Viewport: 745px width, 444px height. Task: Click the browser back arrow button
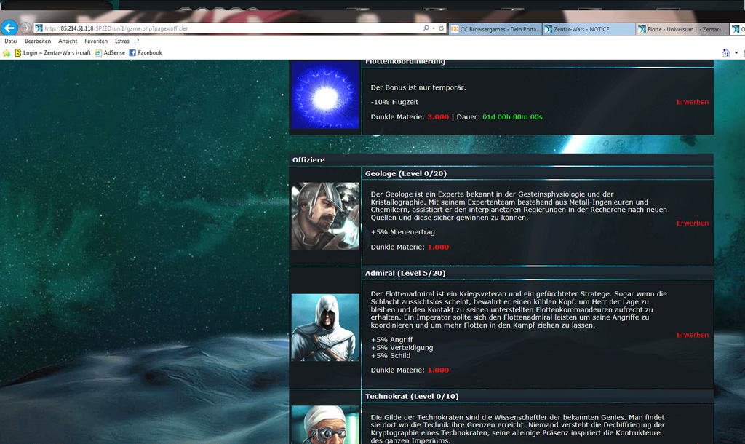point(9,28)
